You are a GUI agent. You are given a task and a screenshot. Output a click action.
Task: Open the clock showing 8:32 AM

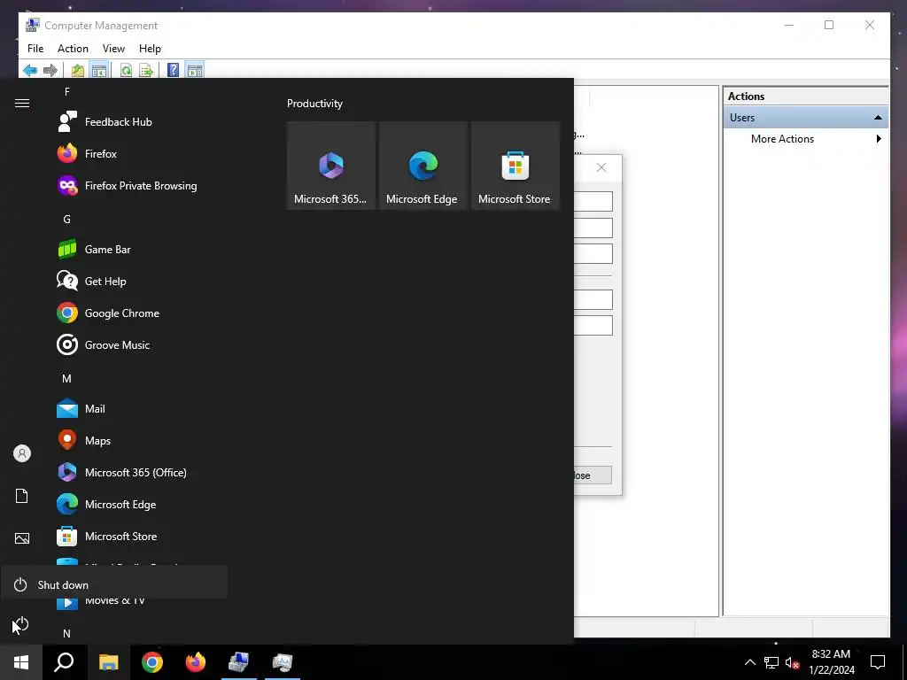[831, 662]
